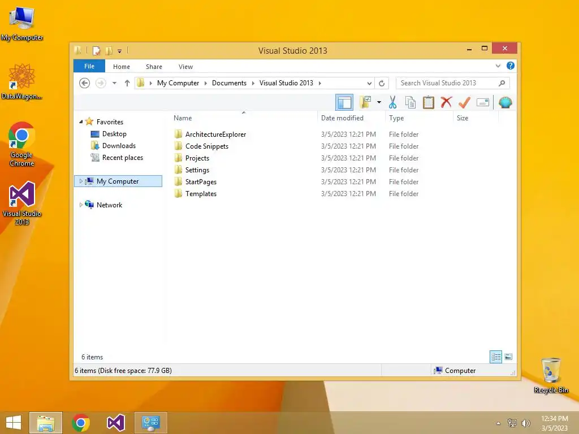Click Documents in the address breadcrumb
This screenshot has height=434, width=579.
(x=229, y=83)
